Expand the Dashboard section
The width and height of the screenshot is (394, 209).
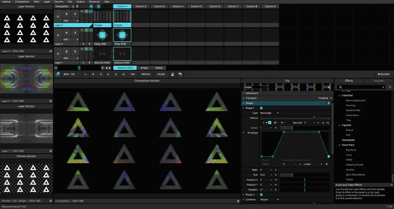click(252, 93)
